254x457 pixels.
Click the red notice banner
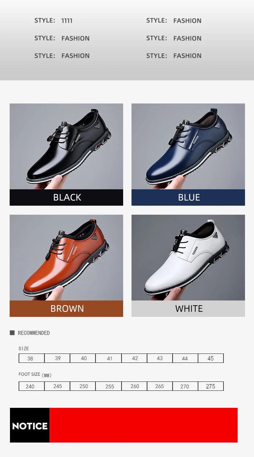(143, 425)
